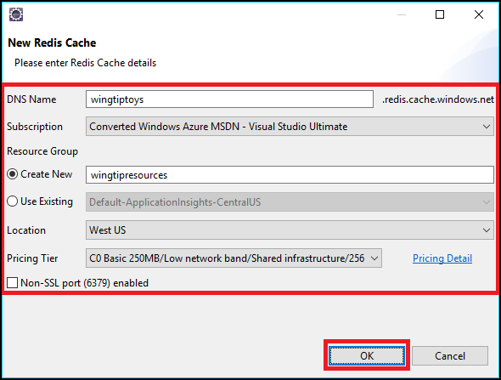Open the Subscription dropdown
This screenshot has width=501, height=380.
(x=290, y=127)
